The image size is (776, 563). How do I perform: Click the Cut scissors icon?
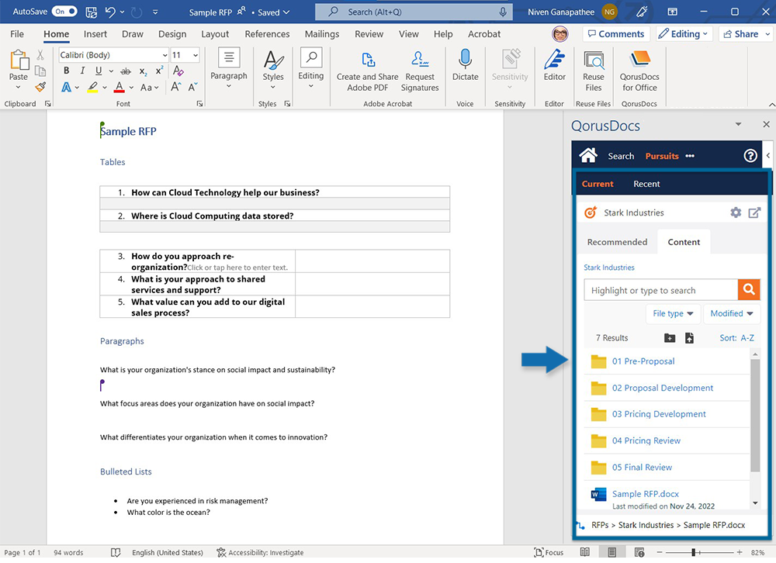(x=40, y=54)
